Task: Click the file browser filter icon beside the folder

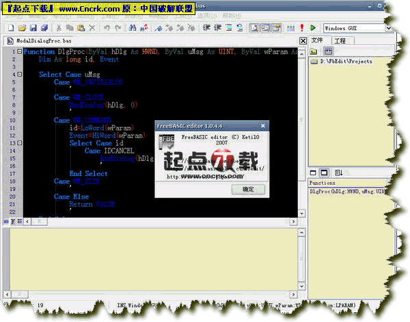Action: tap(328, 51)
